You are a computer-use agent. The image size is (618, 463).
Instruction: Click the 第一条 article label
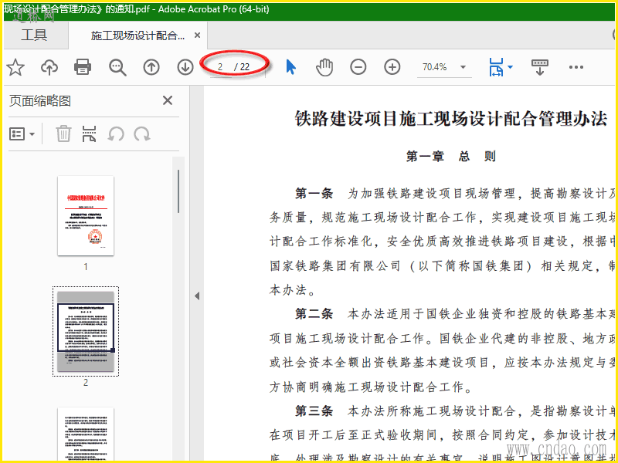pyautogui.click(x=314, y=194)
